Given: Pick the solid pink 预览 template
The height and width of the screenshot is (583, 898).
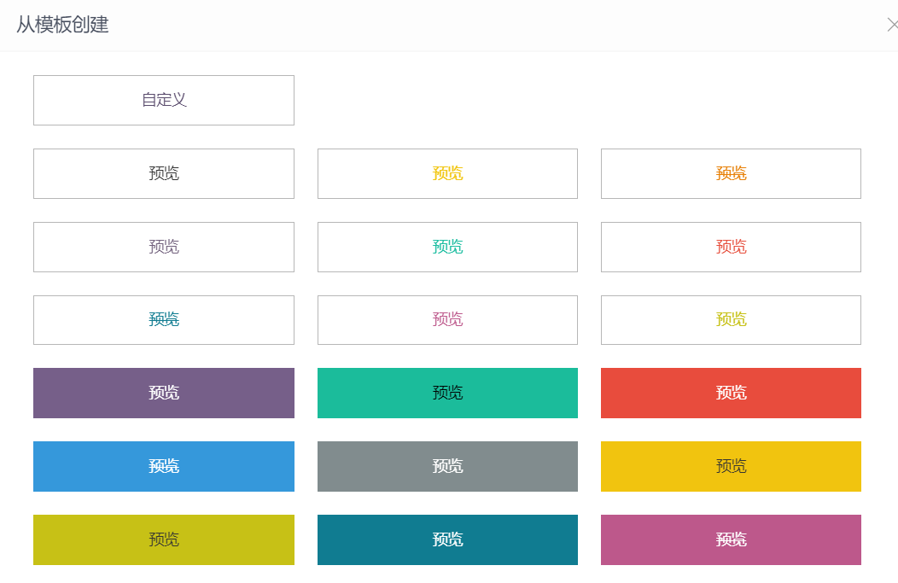Looking at the screenshot, I should (731, 539).
